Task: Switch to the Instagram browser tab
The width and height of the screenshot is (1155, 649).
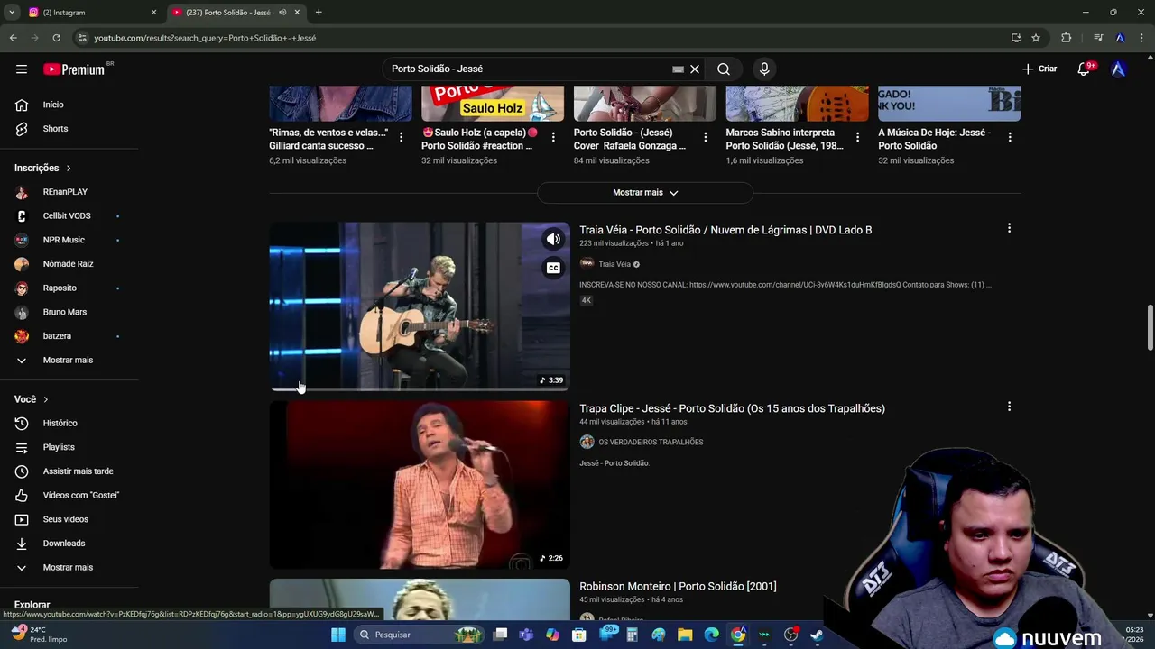Action: click(x=90, y=13)
